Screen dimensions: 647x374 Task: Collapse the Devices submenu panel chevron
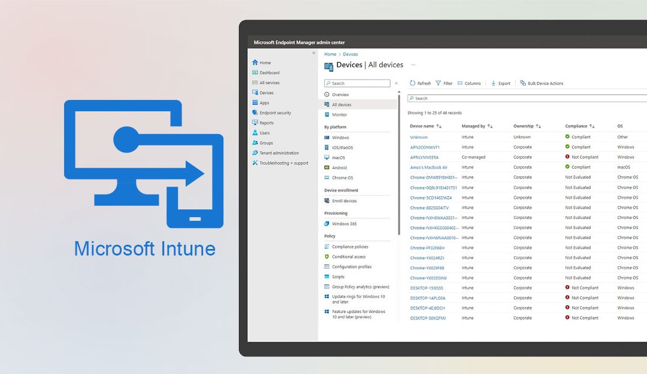(x=396, y=83)
